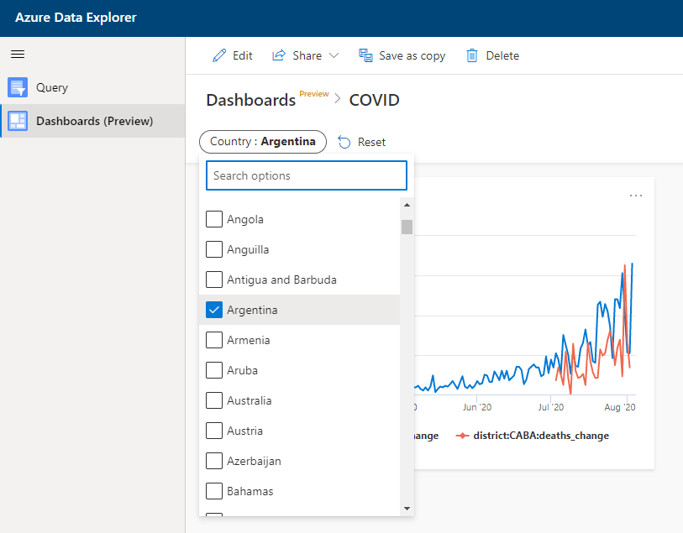Open the hamburger navigation menu
Screen dimensions: 683x533
coord(18,55)
